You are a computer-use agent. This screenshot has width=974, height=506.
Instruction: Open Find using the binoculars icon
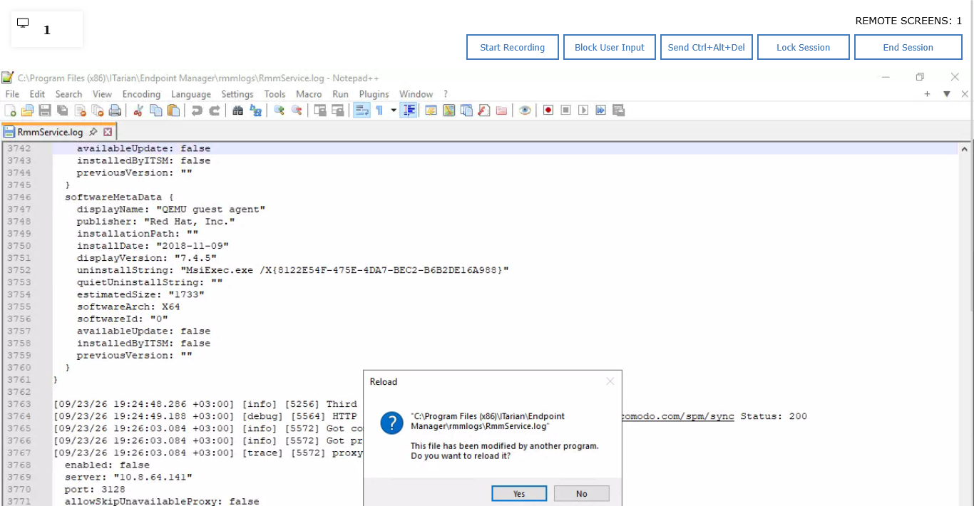[237, 110]
